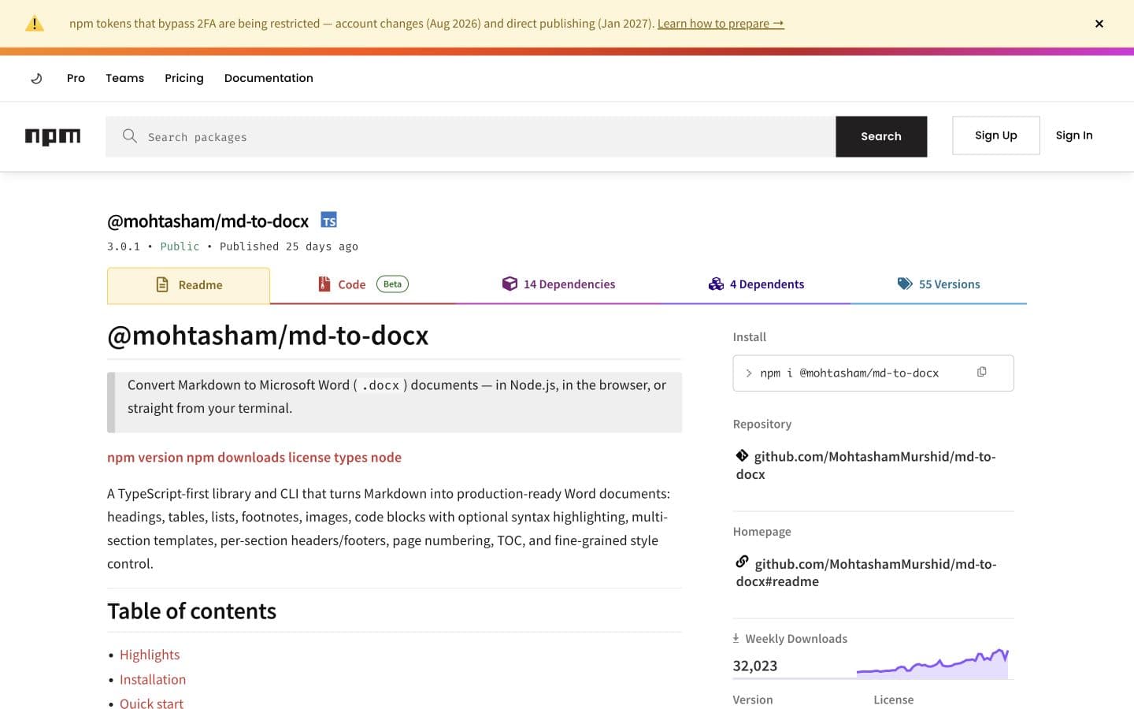
Task: Click the homepage chain link icon
Action: pyautogui.click(x=742, y=562)
